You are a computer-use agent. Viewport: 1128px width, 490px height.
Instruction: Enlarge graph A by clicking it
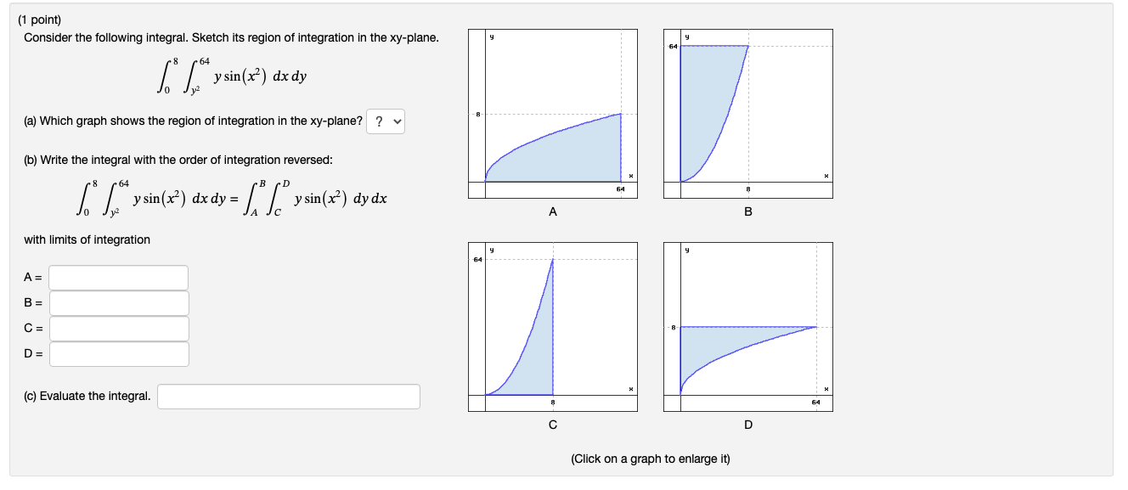click(552, 115)
